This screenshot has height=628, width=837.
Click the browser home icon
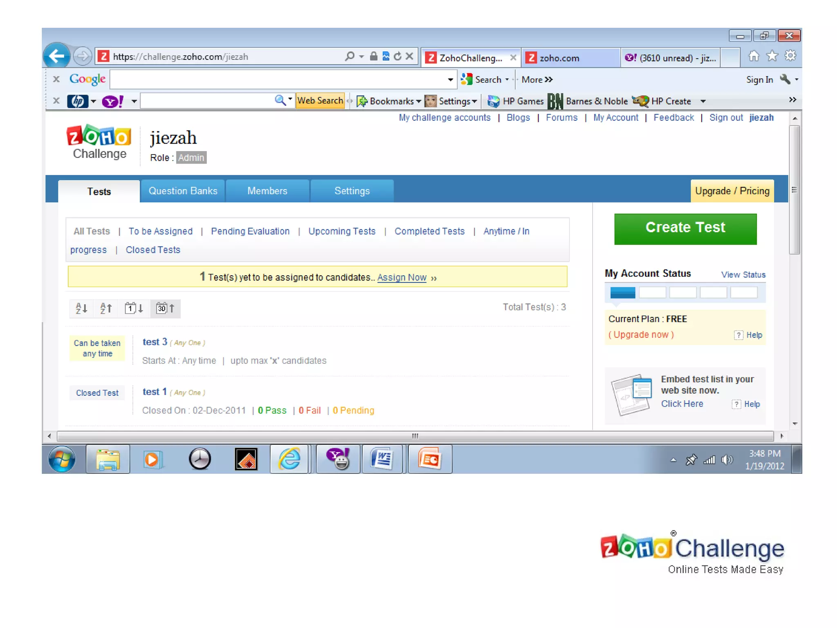pos(754,56)
